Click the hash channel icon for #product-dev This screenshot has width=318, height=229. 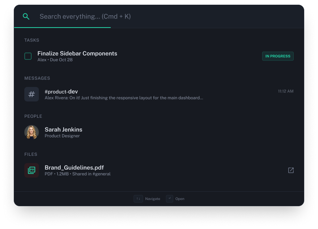(32, 94)
